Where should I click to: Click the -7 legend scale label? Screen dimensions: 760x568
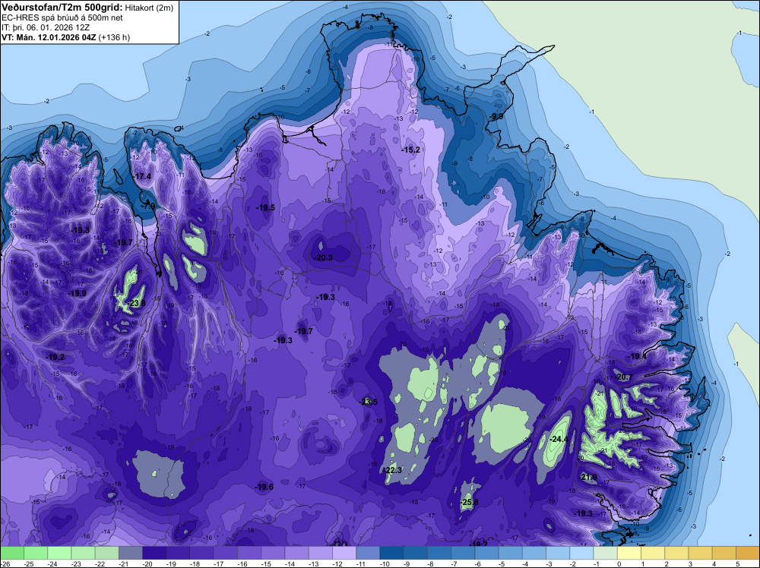pyautogui.click(x=455, y=563)
